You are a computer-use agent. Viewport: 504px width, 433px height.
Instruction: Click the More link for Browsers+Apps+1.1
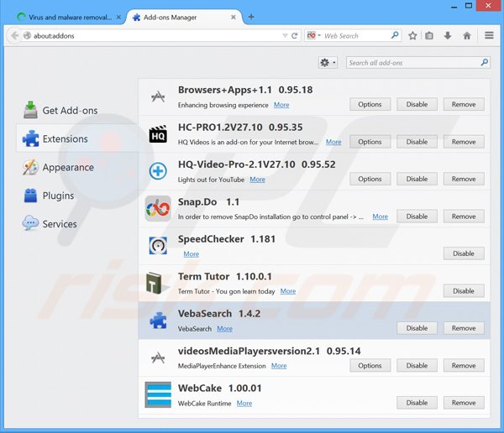pyautogui.click(x=281, y=105)
